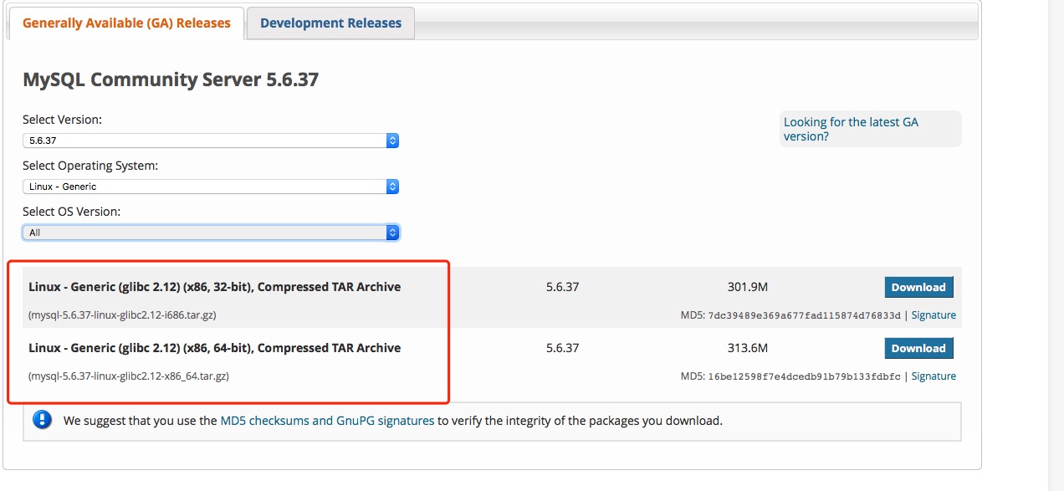Select the 64-bit Compressed TAR Archive title
This screenshot has height=491, width=1064.
(214, 348)
